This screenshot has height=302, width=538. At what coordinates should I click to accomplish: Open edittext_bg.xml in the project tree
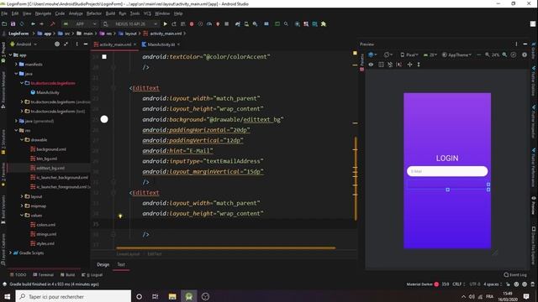tap(50, 168)
